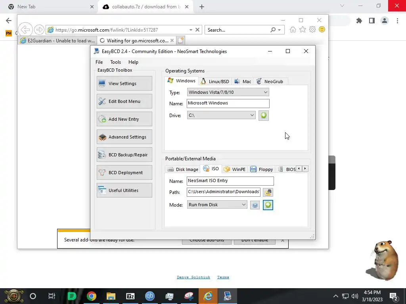Click the IE search magnifier icon
The image size is (406, 304).
point(273,30)
